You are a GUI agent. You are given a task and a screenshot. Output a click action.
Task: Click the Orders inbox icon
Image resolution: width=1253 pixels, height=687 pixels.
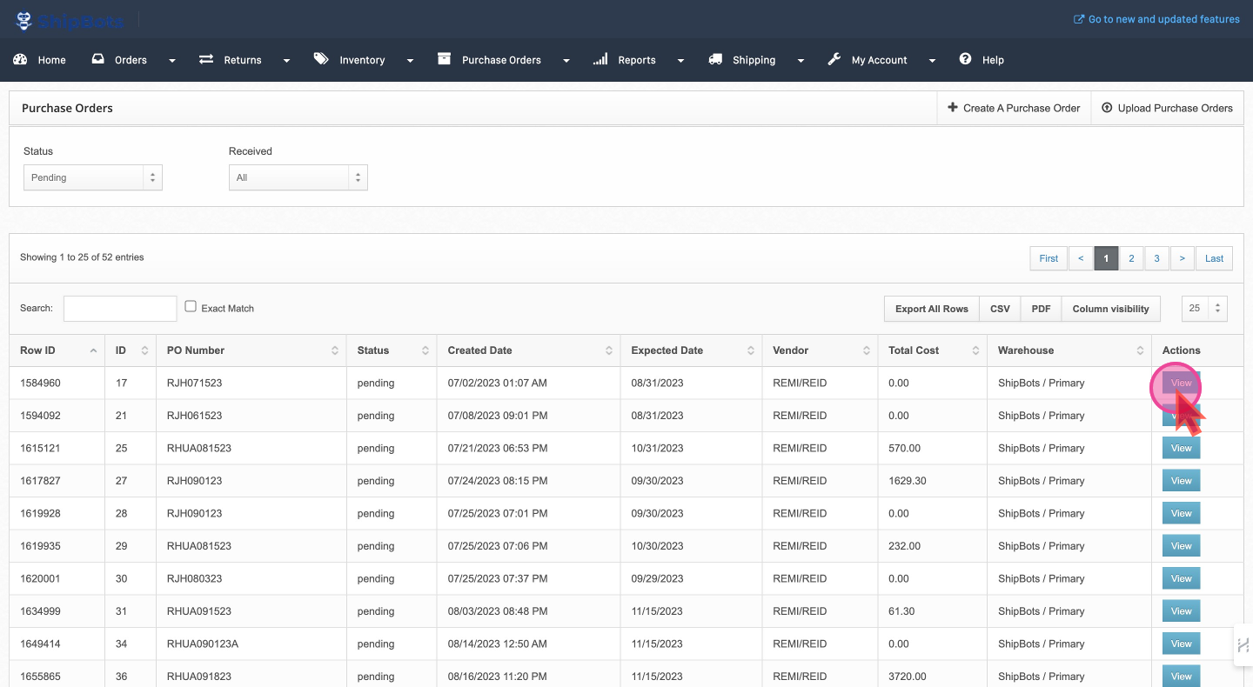pyautogui.click(x=97, y=59)
